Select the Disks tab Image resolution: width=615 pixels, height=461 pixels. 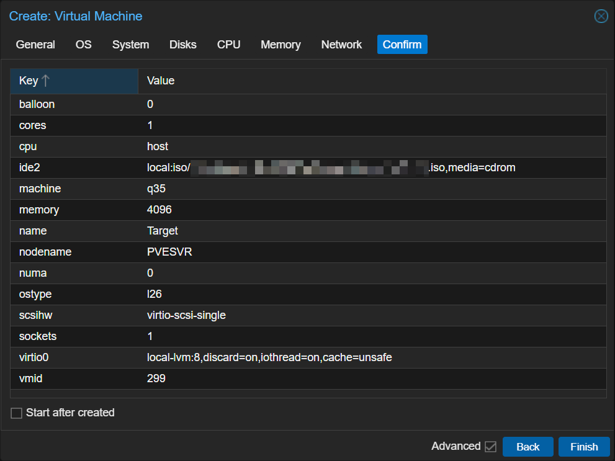(x=182, y=45)
